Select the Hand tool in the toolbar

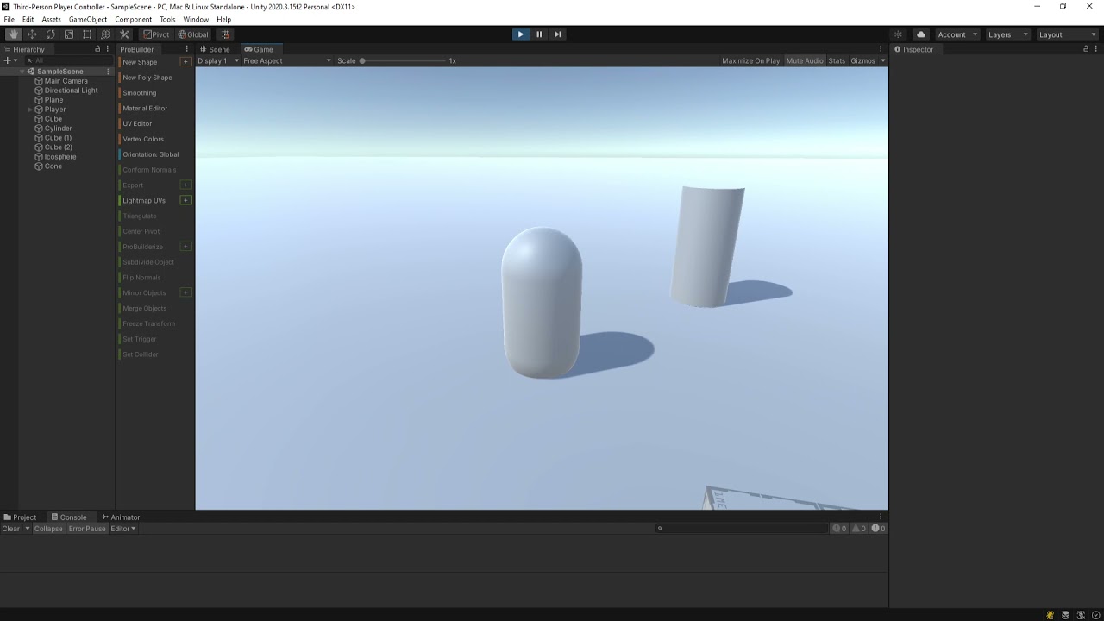pos(13,34)
